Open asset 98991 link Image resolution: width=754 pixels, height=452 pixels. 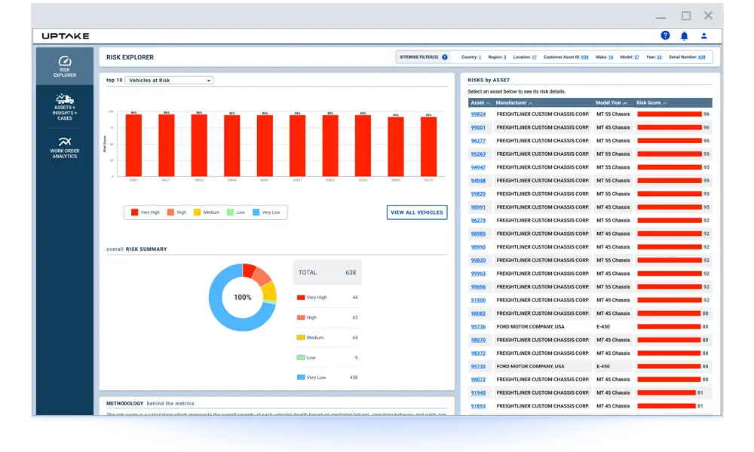(478, 207)
